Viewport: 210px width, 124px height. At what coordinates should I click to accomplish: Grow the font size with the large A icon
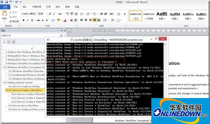pyautogui.click(x=50, y=14)
